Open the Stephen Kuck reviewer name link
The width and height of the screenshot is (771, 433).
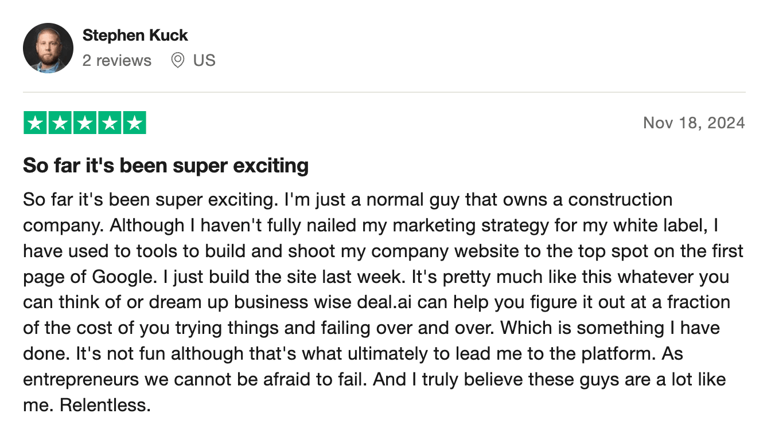point(135,35)
